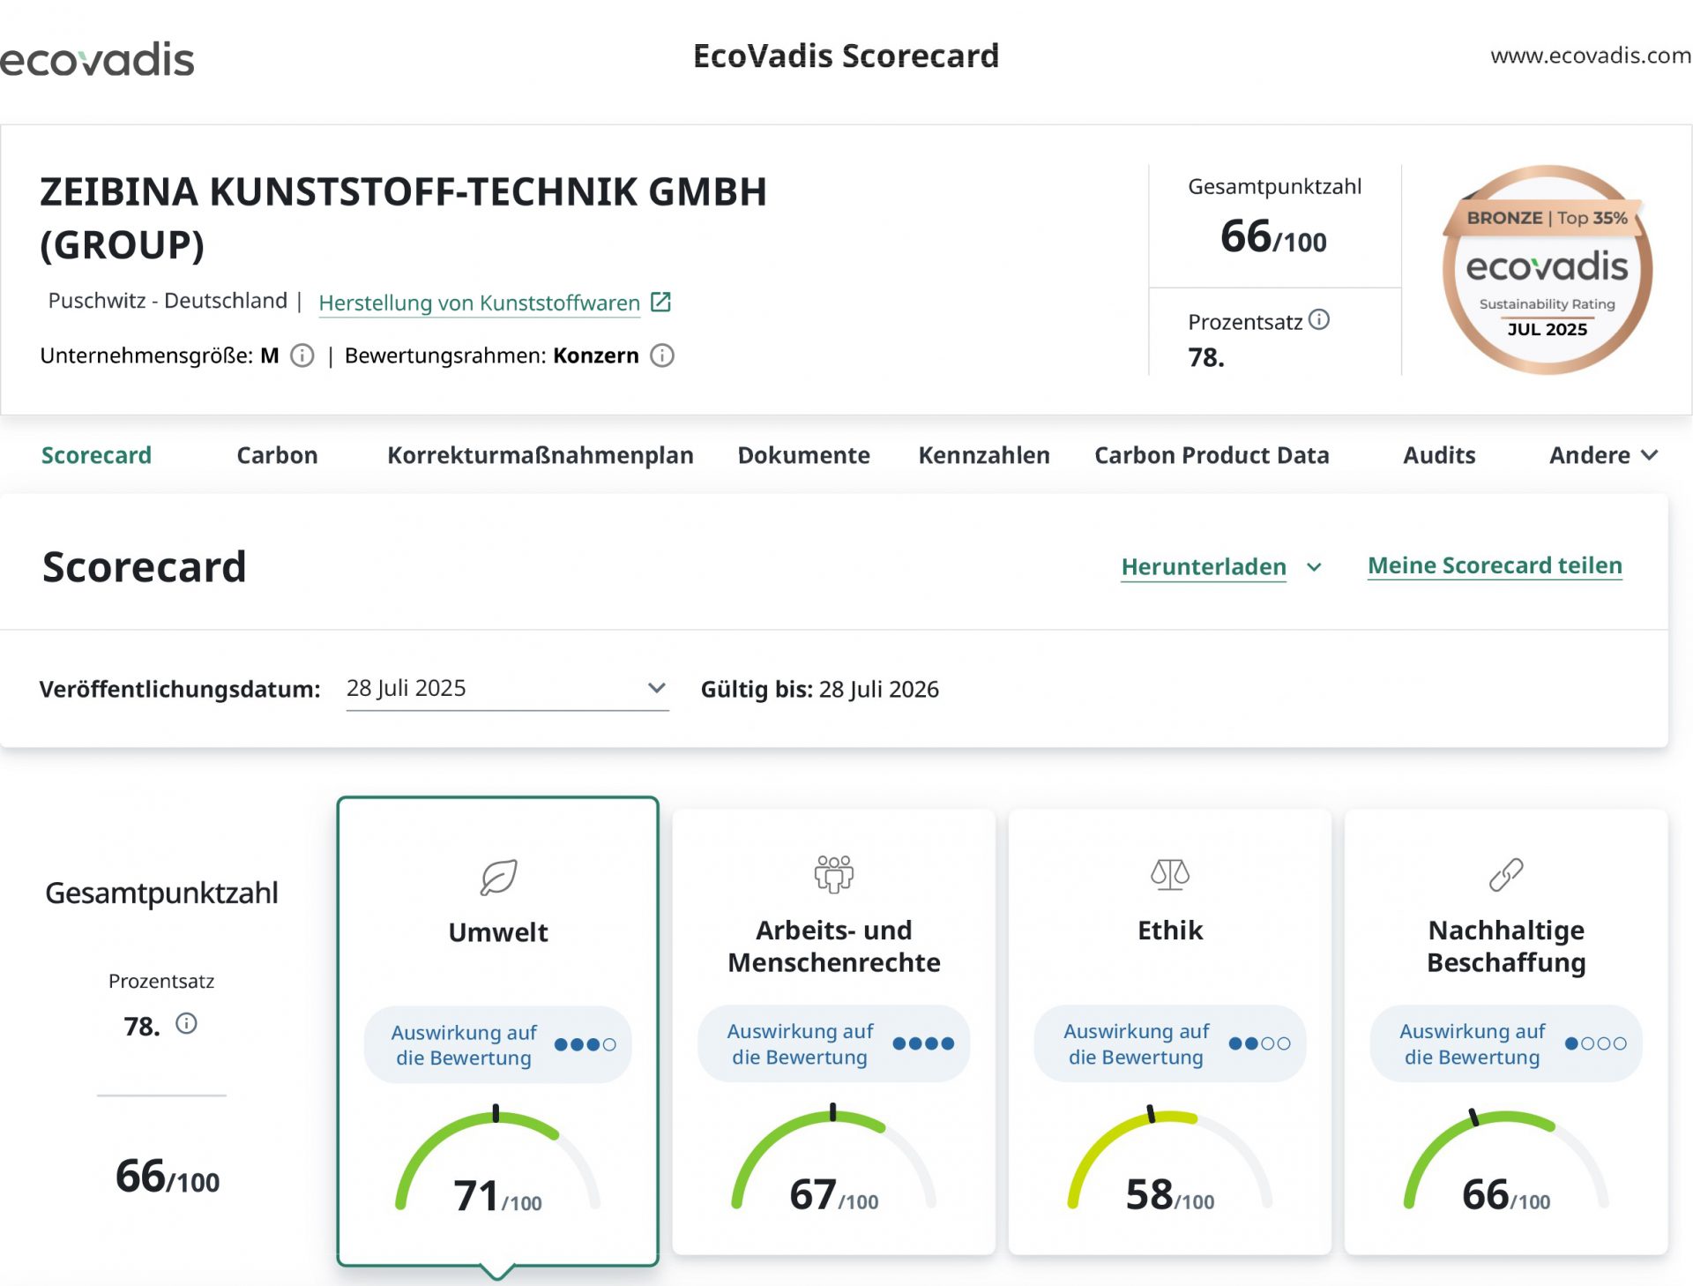Switch to the Carbon tab
The image size is (1693, 1286).
coord(277,455)
